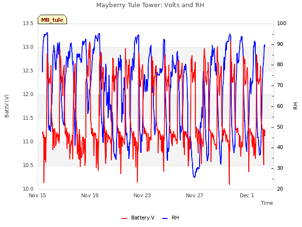Click the 90 right axis value
Viewport: 302px width, 227px height.
point(280,44)
